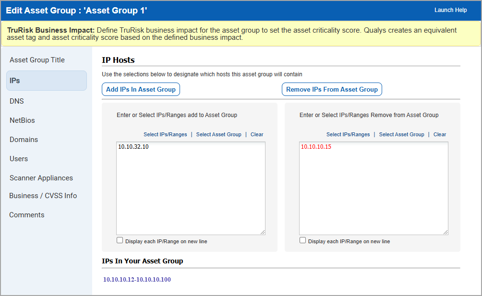The image size is (482, 296).
Task: Enable new-line display for IPs being added
Action: [x=120, y=240]
